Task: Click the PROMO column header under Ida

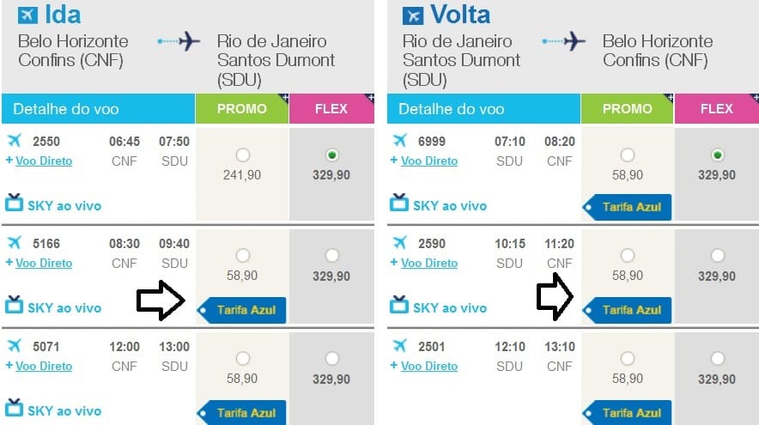Action: pyautogui.click(x=241, y=109)
